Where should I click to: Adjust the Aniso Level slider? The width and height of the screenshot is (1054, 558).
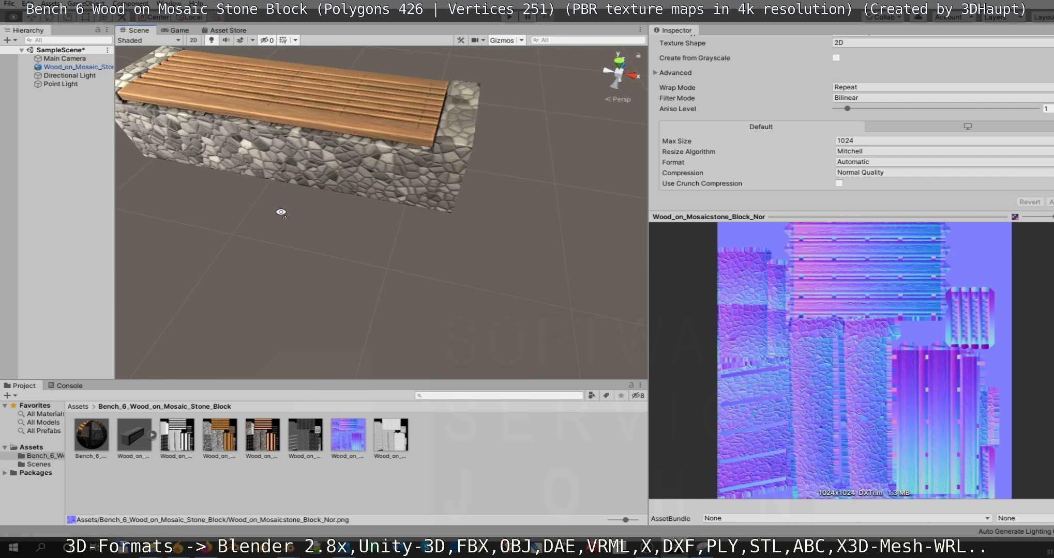coord(847,109)
